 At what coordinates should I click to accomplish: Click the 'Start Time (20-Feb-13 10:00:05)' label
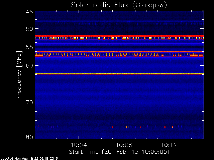[x=119, y=152]
